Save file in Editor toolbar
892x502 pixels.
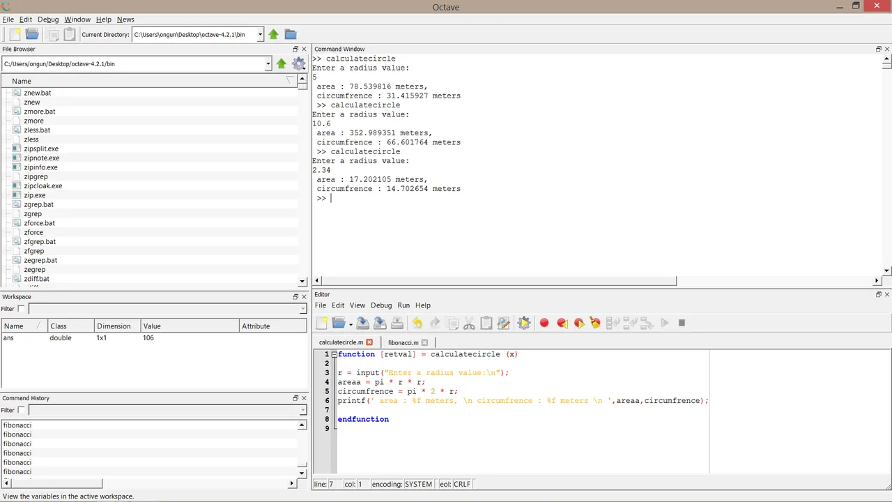362,323
